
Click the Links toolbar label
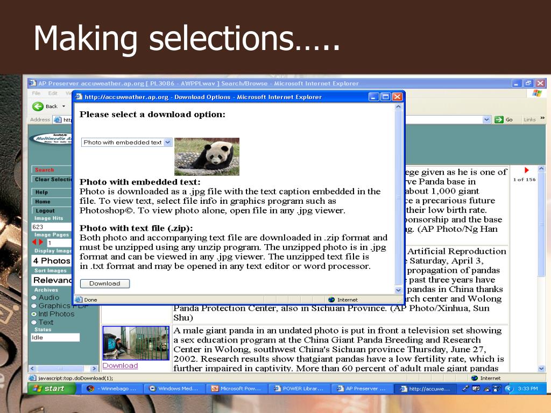point(529,119)
